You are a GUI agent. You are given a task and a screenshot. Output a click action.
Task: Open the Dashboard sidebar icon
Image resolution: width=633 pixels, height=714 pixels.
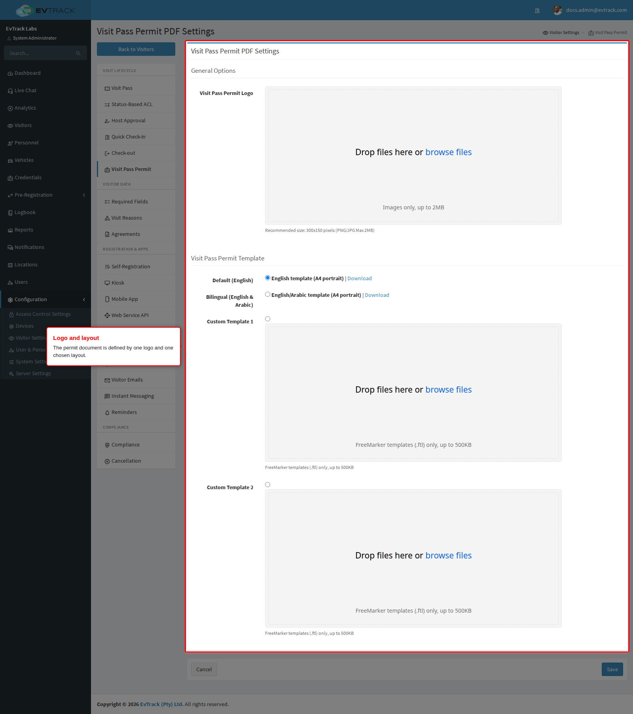point(10,74)
